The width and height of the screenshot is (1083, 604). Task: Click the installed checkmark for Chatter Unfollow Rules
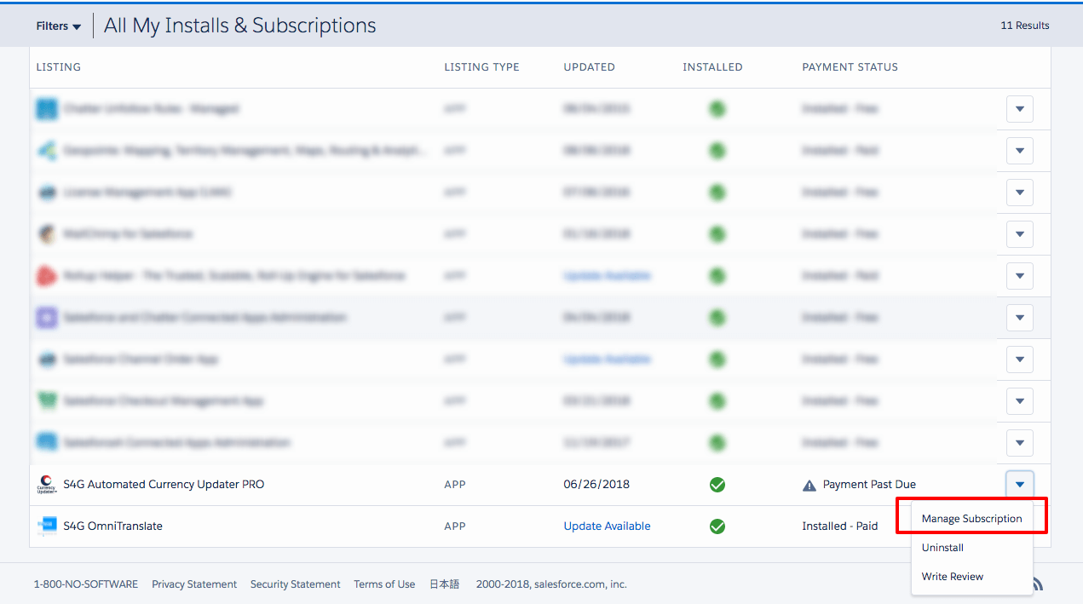pyautogui.click(x=717, y=109)
